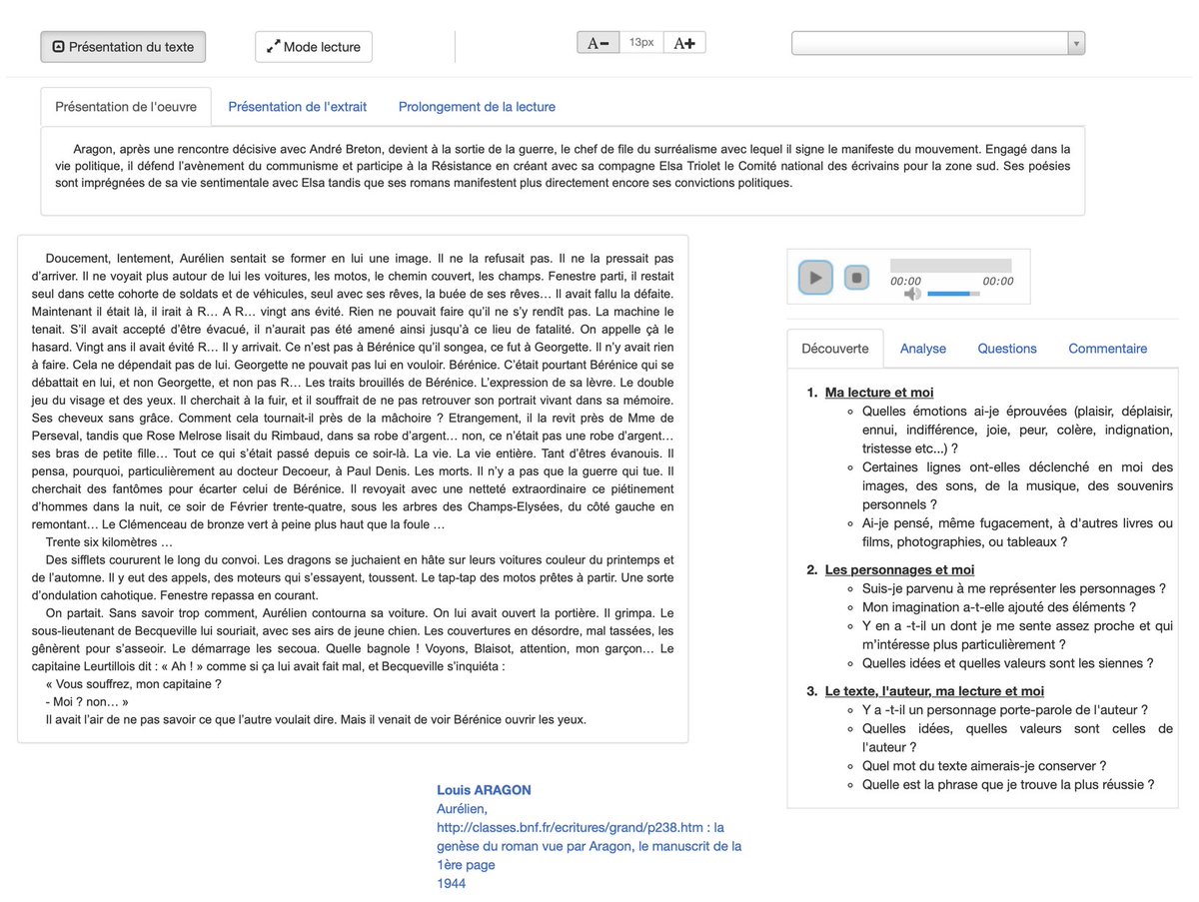1199x902 pixels.
Task: Click the Aurélien title text
Action: [462, 809]
